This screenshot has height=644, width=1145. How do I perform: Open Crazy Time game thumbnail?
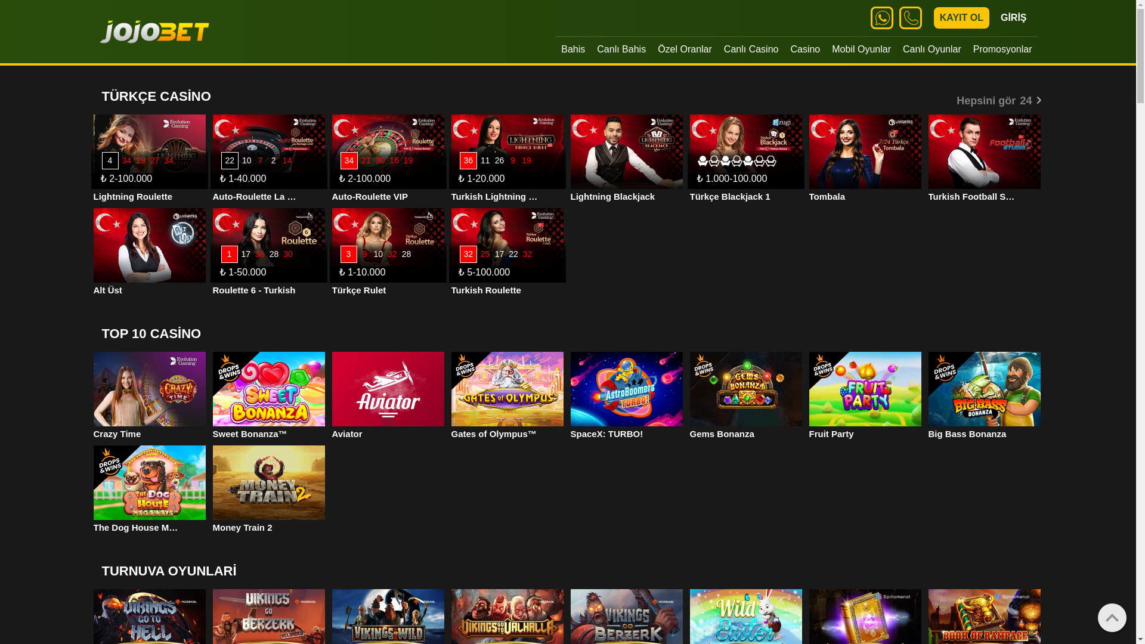pos(149,389)
